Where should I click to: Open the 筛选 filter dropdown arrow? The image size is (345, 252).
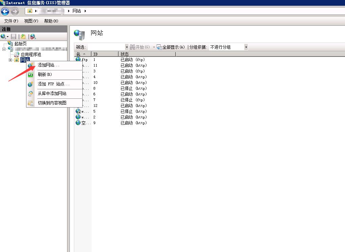tap(126, 47)
